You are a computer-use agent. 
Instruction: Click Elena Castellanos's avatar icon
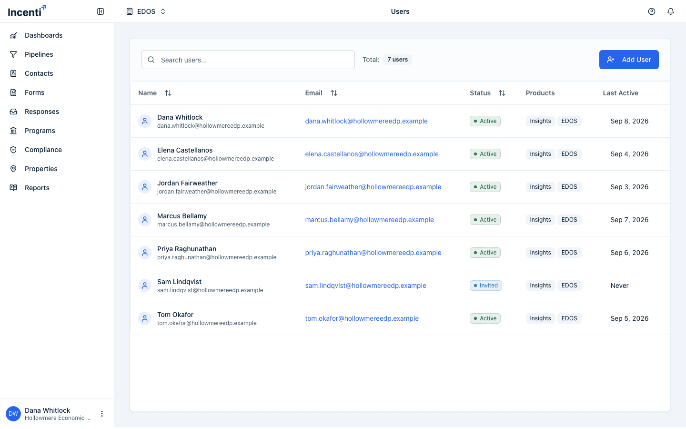pos(145,154)
